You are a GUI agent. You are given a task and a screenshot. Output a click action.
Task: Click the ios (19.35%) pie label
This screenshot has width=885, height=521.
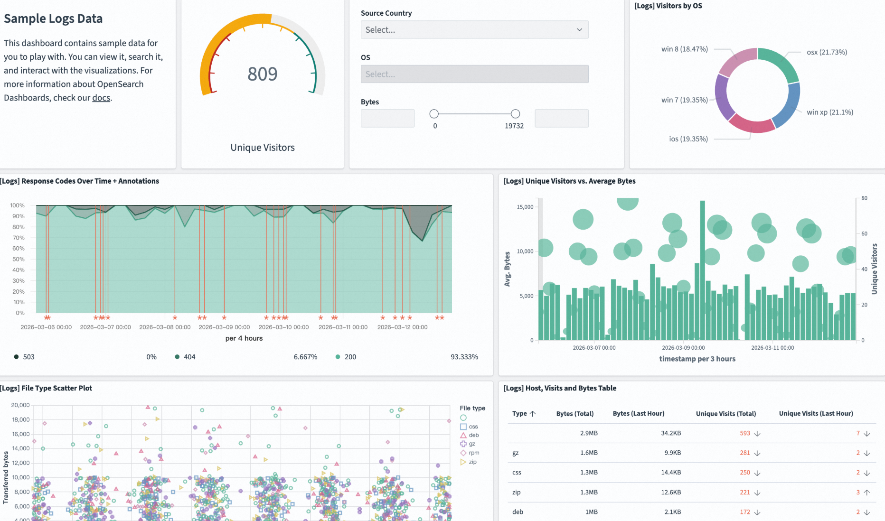point(688,139)
